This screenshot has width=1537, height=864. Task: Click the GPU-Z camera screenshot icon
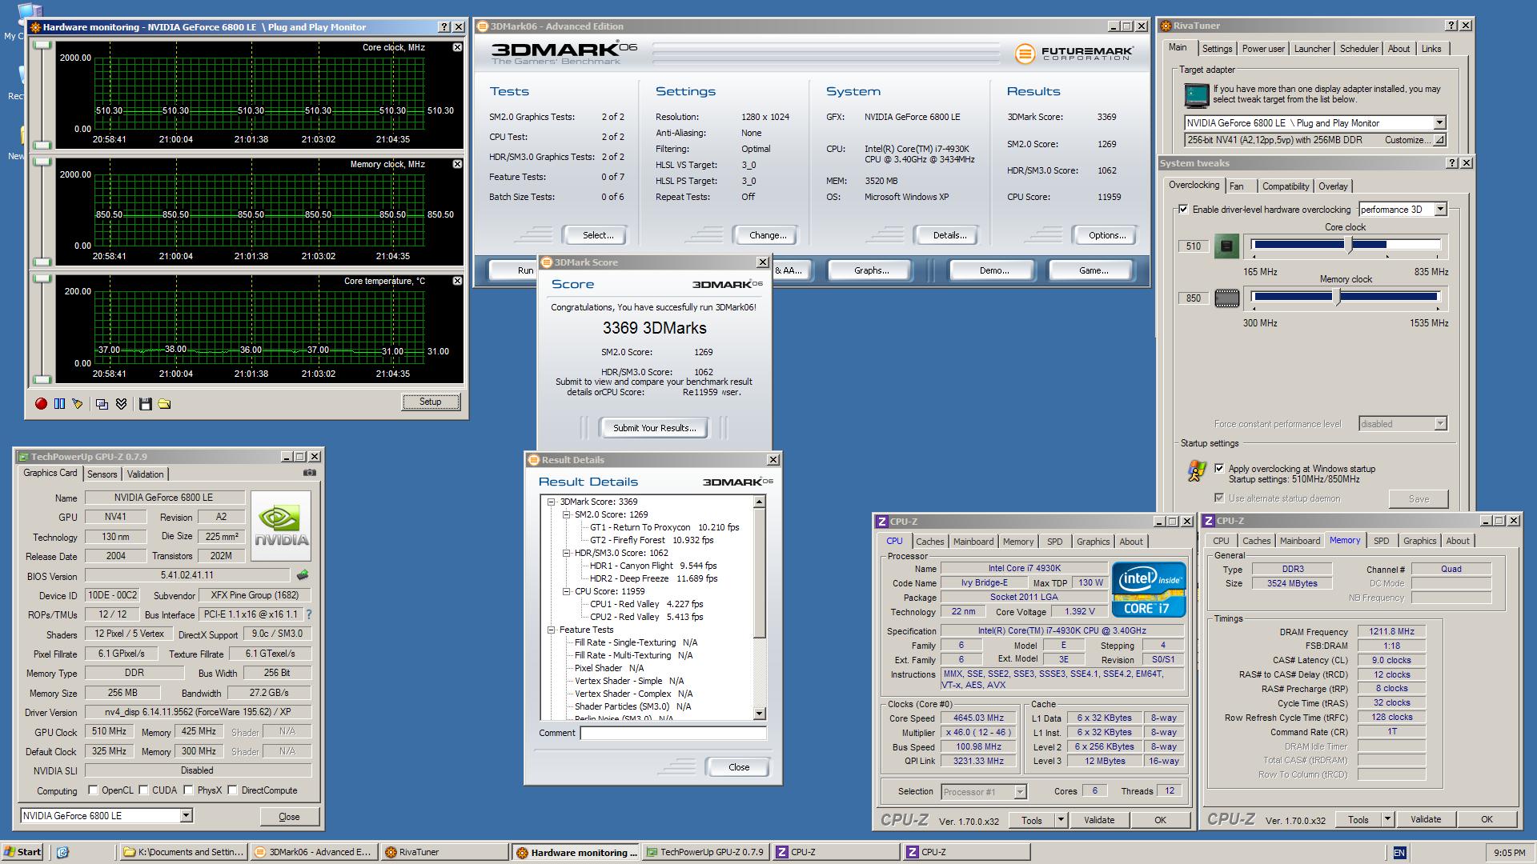coord(310,473)
